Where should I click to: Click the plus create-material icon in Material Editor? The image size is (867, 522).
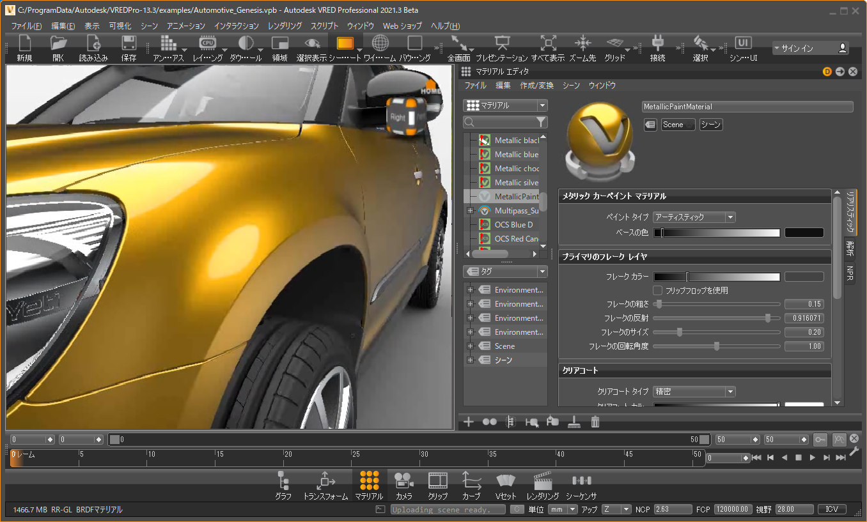tap(469, 422)
